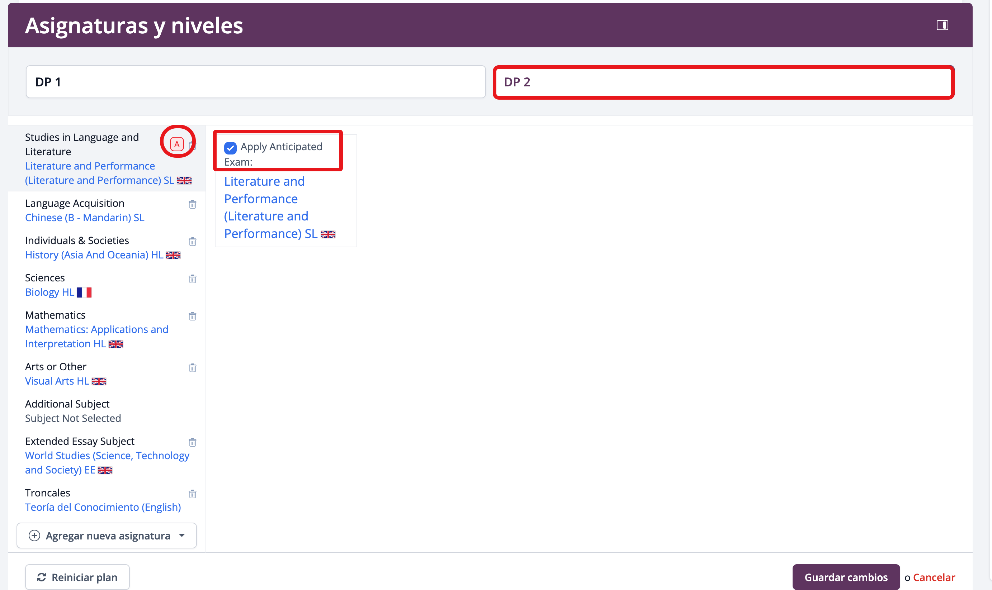This screenshot has height=590, width=992.
Task: Delete the Extended Essay Subject entry
Action: click(x=193, y=442)
